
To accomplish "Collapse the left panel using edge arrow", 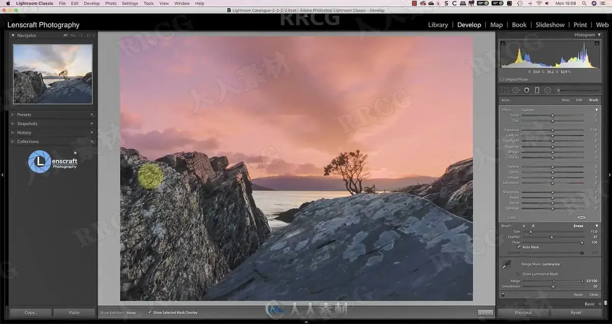I will [x=2, y=175].
